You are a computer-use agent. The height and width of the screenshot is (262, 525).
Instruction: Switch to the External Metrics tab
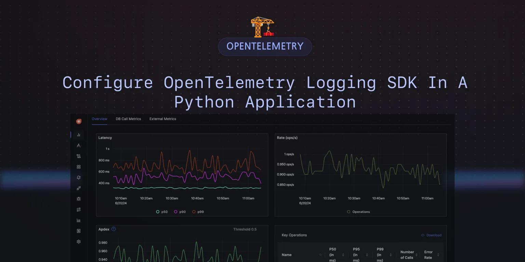click(163, 119)
